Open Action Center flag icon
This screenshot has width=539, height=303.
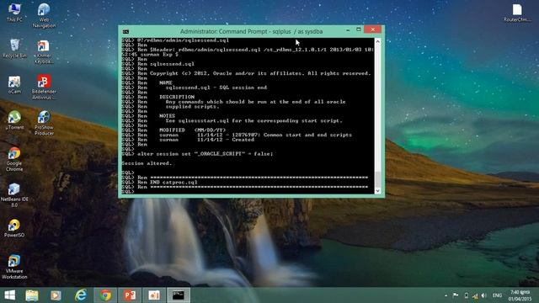click(456, 295)
